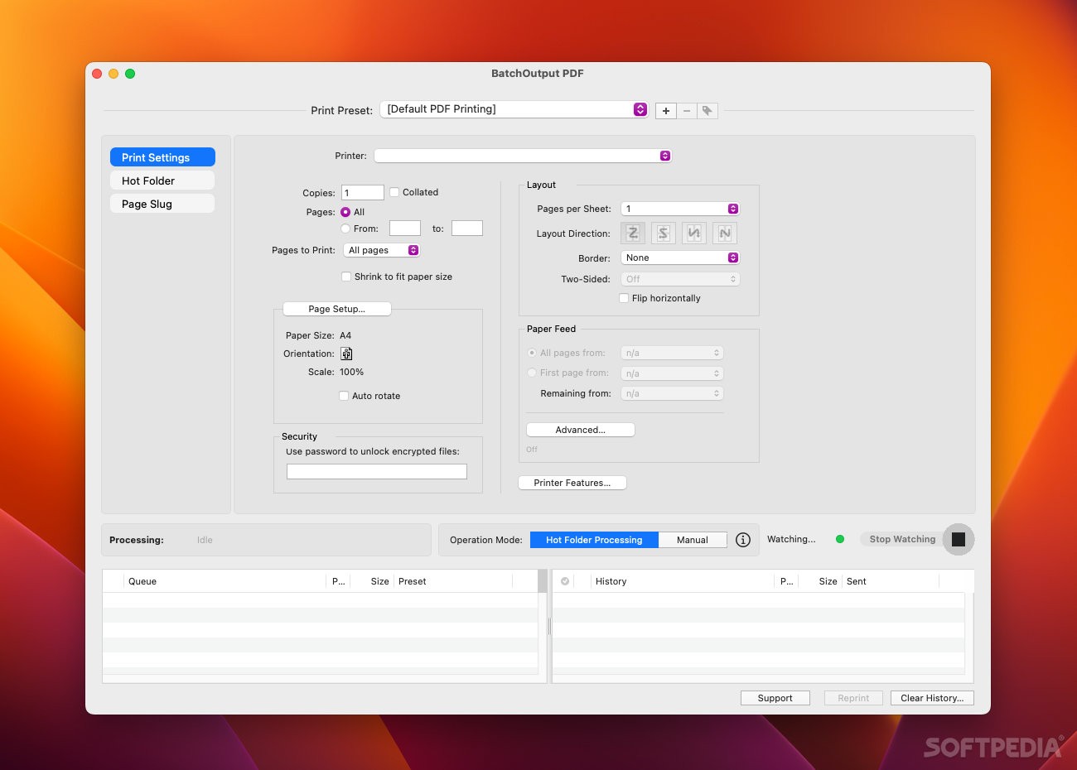The width and height of the screenshot is (1077, 770).
Task: Click the splitter handle between Queue and History
Action: [x=549, y=626]
